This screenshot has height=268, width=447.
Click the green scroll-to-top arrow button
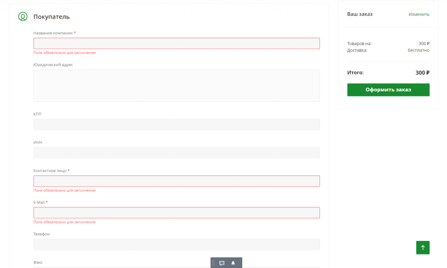click(423, 247)
